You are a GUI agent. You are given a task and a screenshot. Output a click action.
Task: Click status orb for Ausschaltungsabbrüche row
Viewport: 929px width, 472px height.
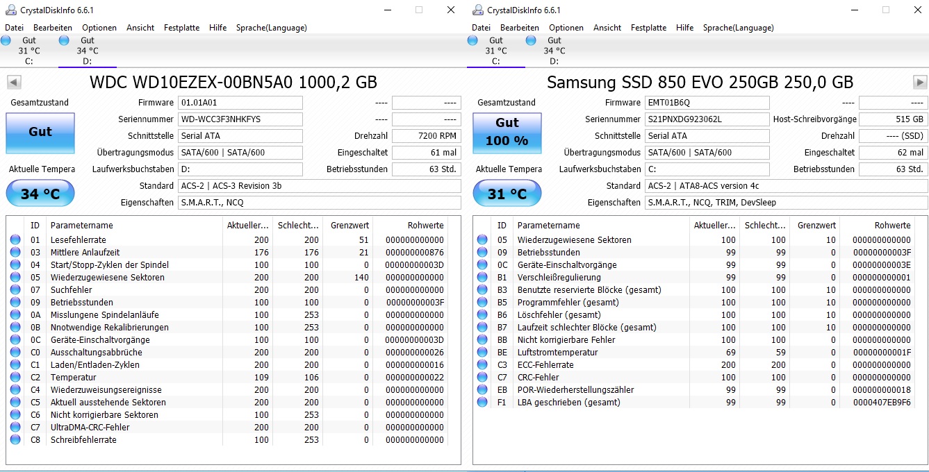[x=15, y=353]
